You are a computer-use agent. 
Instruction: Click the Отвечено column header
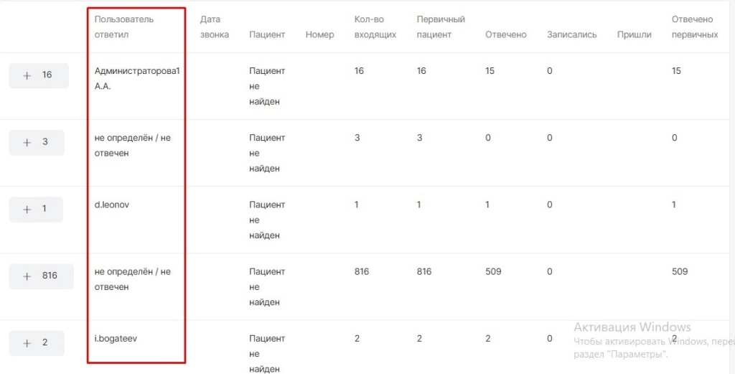click(x=505, y=34)
